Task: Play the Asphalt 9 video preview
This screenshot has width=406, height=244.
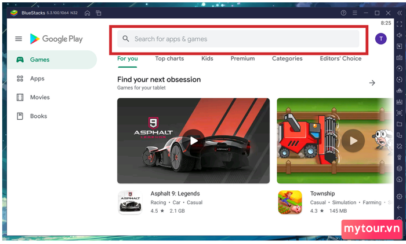Action: click(x=193, y=141)
